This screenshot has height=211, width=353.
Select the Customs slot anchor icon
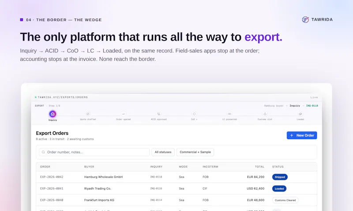[x=265, y=114]
